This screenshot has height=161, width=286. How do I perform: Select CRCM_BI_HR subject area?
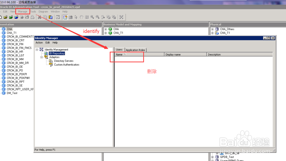pyautogui.click(x=15, y=52)
